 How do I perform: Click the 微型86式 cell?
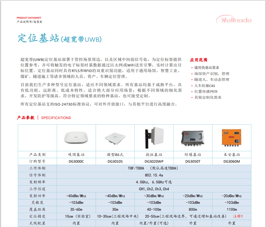coord(115,154)
